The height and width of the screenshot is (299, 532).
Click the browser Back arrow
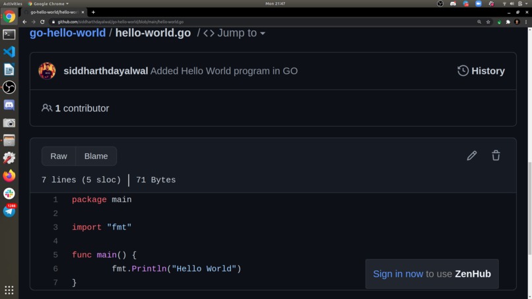[24, 22]
